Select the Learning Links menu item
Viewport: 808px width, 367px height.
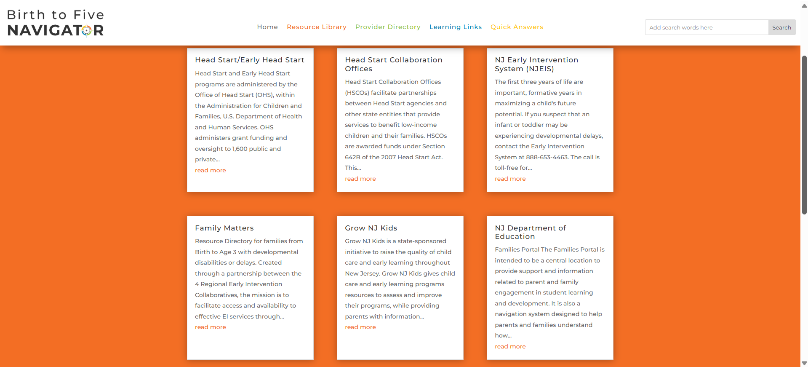pyautogui.click(x=456, y=27)
